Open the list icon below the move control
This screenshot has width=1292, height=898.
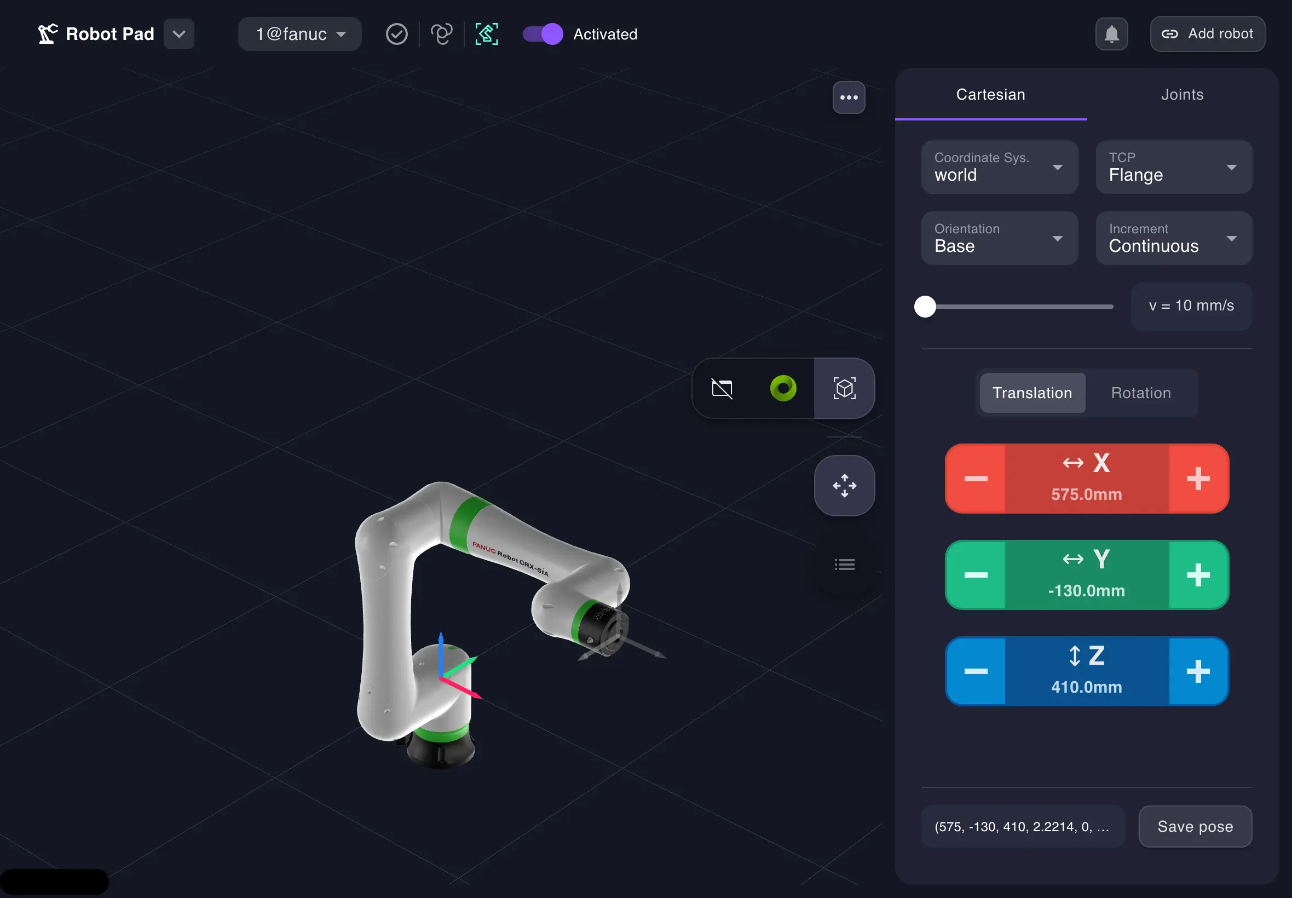(844, 565)
